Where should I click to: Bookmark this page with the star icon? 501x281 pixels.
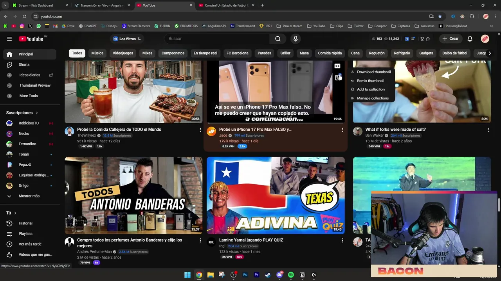click(x=440, y=16)
